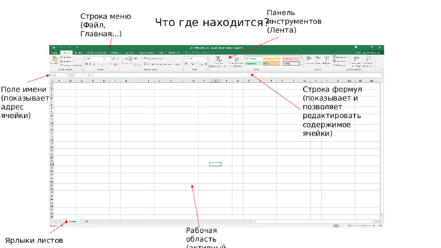Open Find and Select magnifier icon
441x248 pixels.
pyautogui.click(x=369, y=58)
